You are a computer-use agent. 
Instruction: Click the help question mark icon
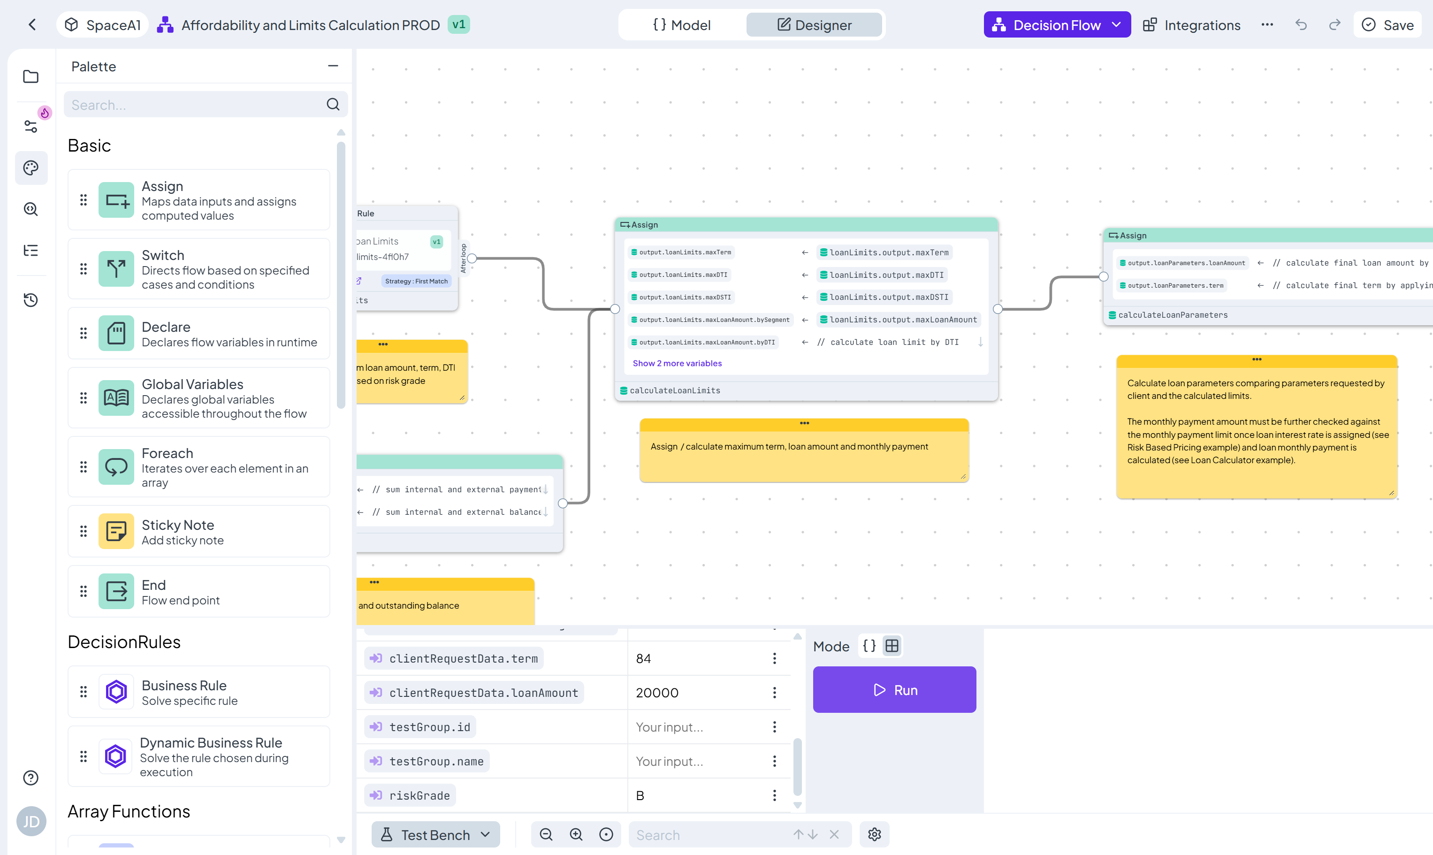(30, 778)
